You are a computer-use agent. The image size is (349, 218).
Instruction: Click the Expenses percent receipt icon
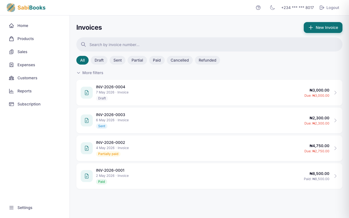[x=11, y=65]
